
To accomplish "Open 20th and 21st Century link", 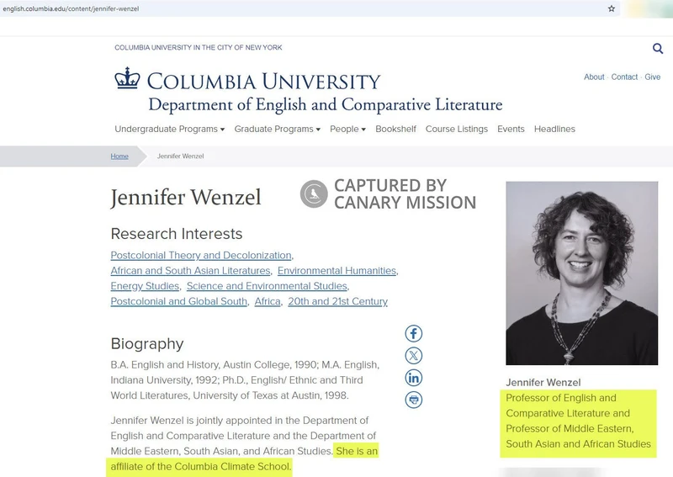I will pos(338,301).
